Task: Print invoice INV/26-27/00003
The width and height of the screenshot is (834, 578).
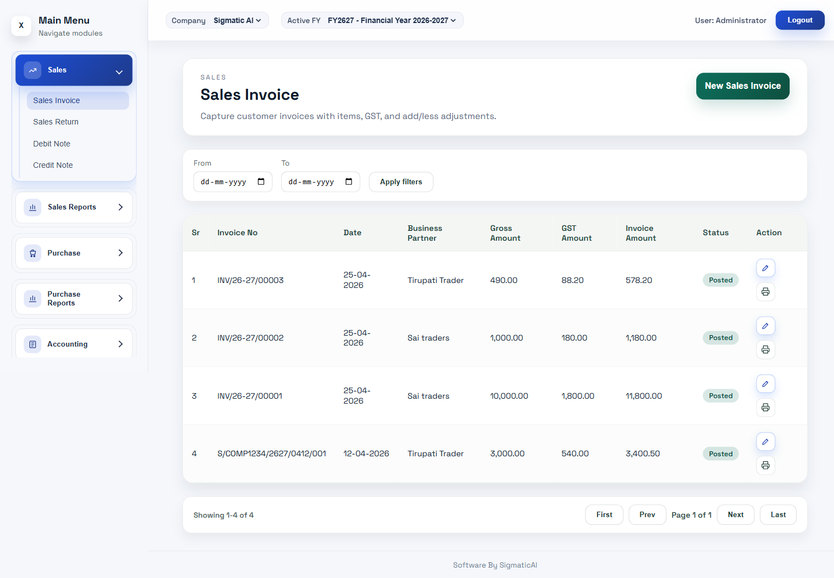Action: pos(765,292)
